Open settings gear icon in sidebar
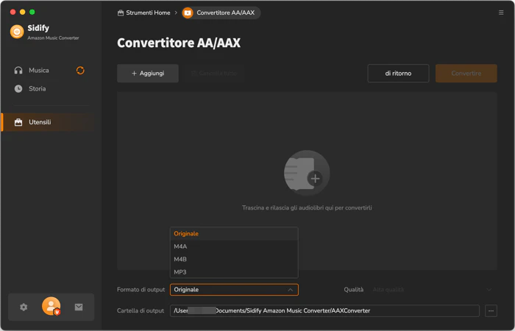The height and width of the screenshot is (331, 515). coord(24,307)
